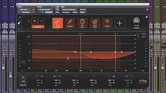Open the grid-dots side panel
Viewport: 166px width, 93px height.
(x=19, y=29)
